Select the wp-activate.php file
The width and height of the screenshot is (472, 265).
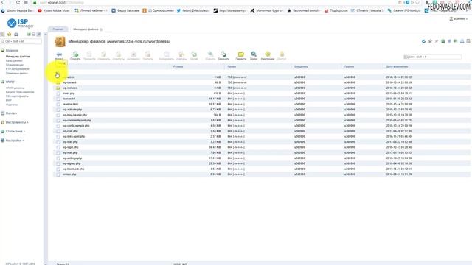72,110
